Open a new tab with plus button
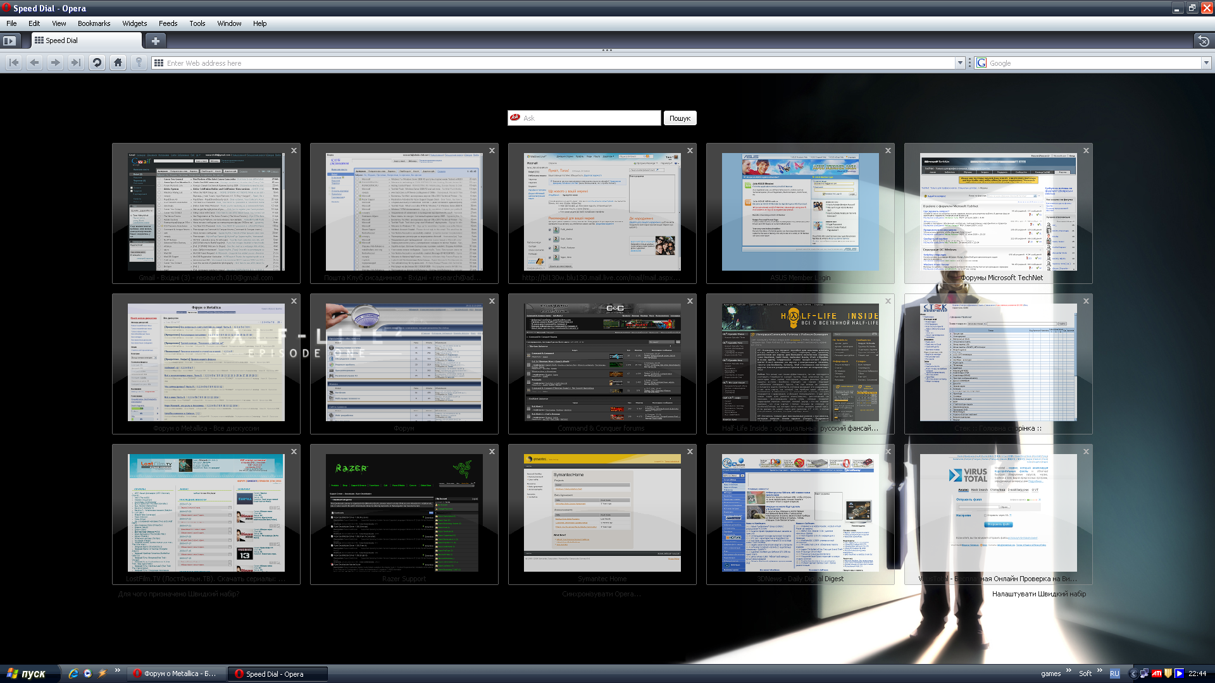Screen dimensions: 1215x683 click(x=155, y=40)
